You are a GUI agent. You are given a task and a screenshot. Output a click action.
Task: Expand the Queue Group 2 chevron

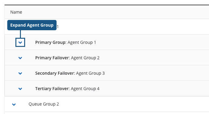14,104
